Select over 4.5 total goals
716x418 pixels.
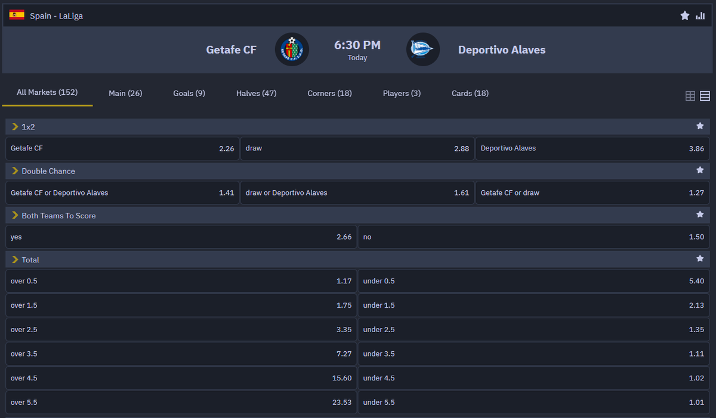point(181,378)
